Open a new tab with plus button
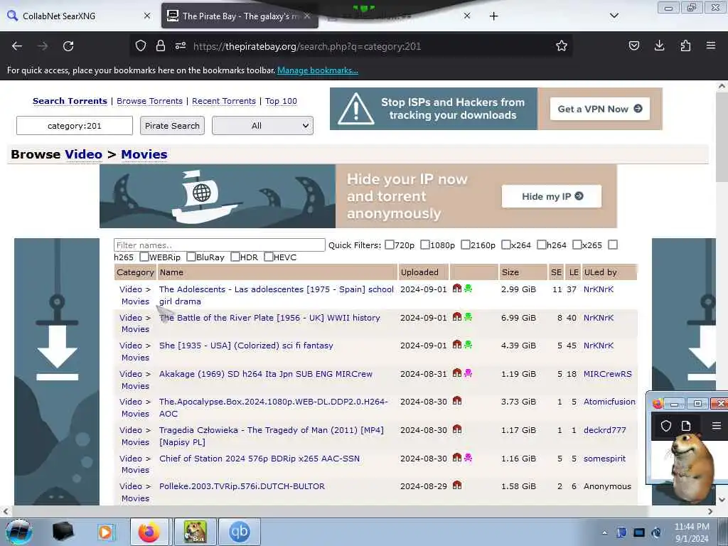Image resolution: width=728 pixels, height=546 pixels. pos(493,16)
